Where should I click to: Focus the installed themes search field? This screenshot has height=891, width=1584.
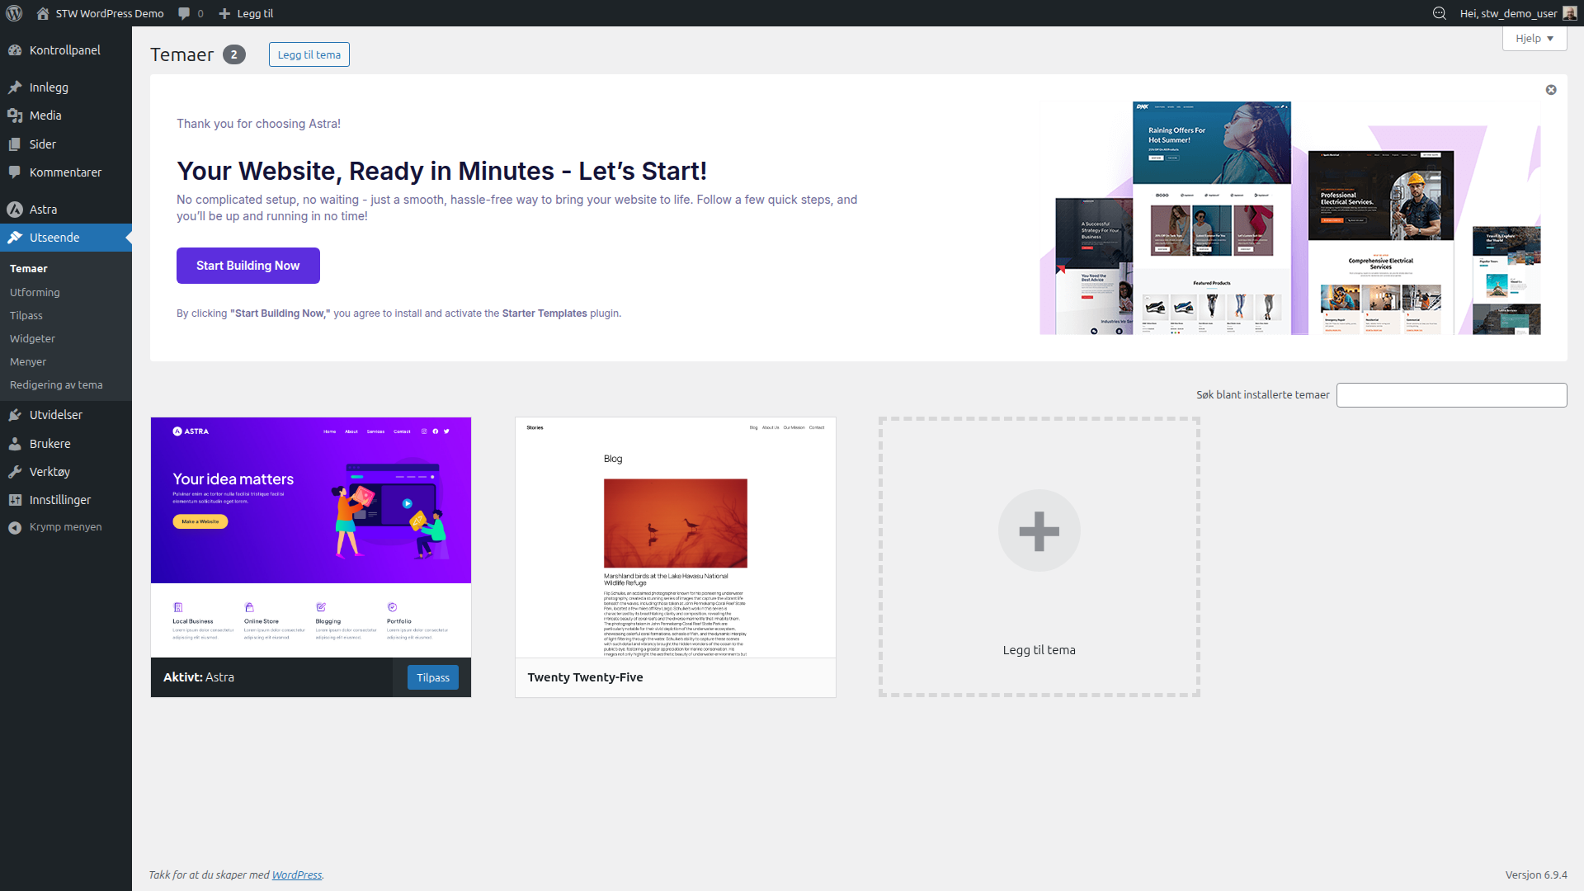(x=1452, y=395)
